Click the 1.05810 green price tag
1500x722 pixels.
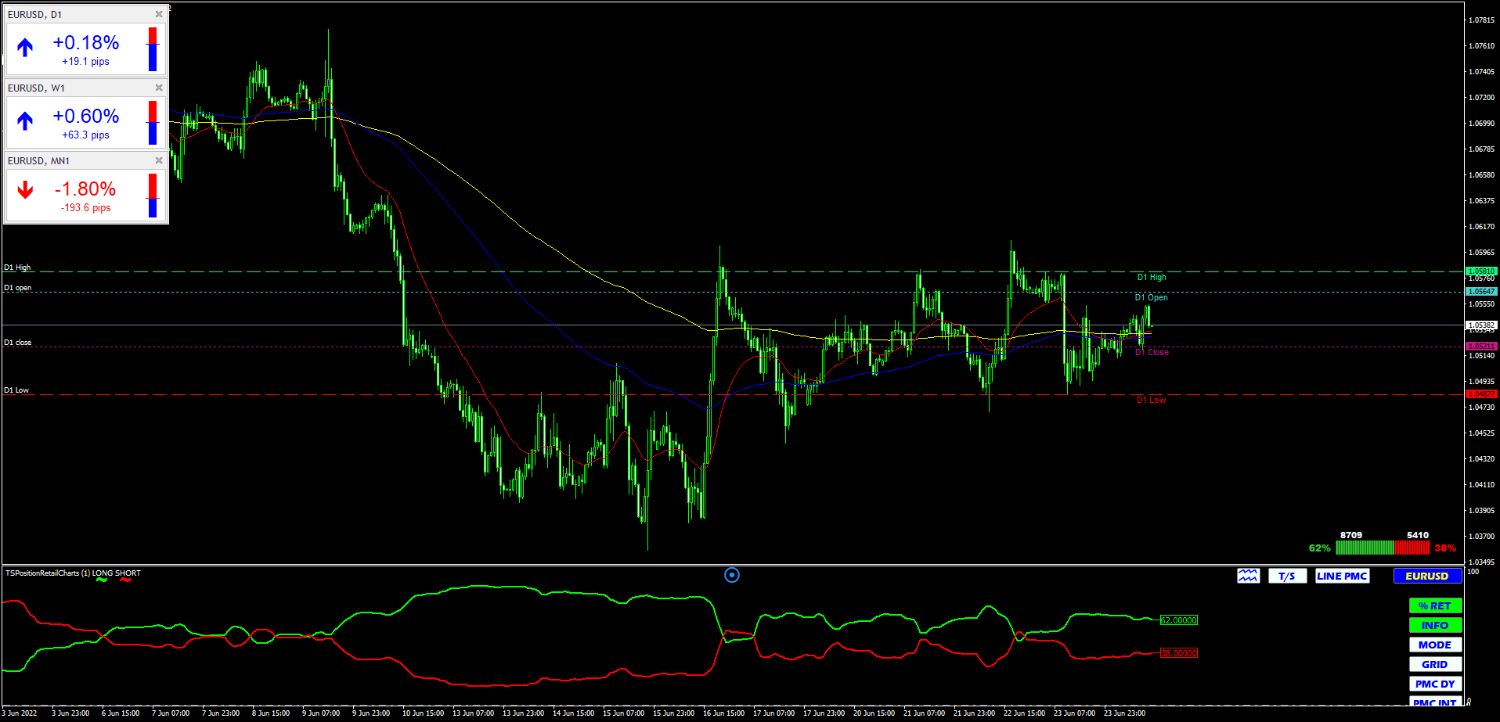[x=1481, y=271]
